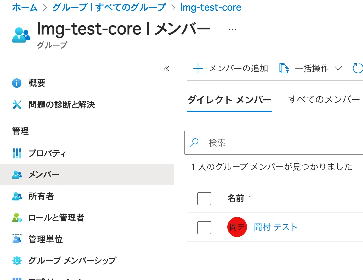Viewport: 363px width, 280px height.
Task: Open ロールと管理者 icon in sidebar
Action: [x=17, y=218]
